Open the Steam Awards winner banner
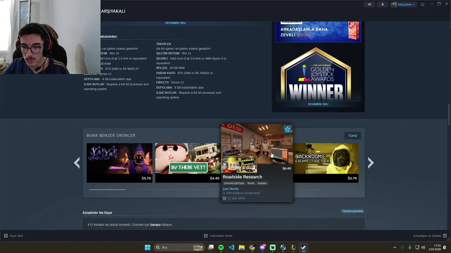This screenshot has width=451, height=253. click(x=318, y=32)
